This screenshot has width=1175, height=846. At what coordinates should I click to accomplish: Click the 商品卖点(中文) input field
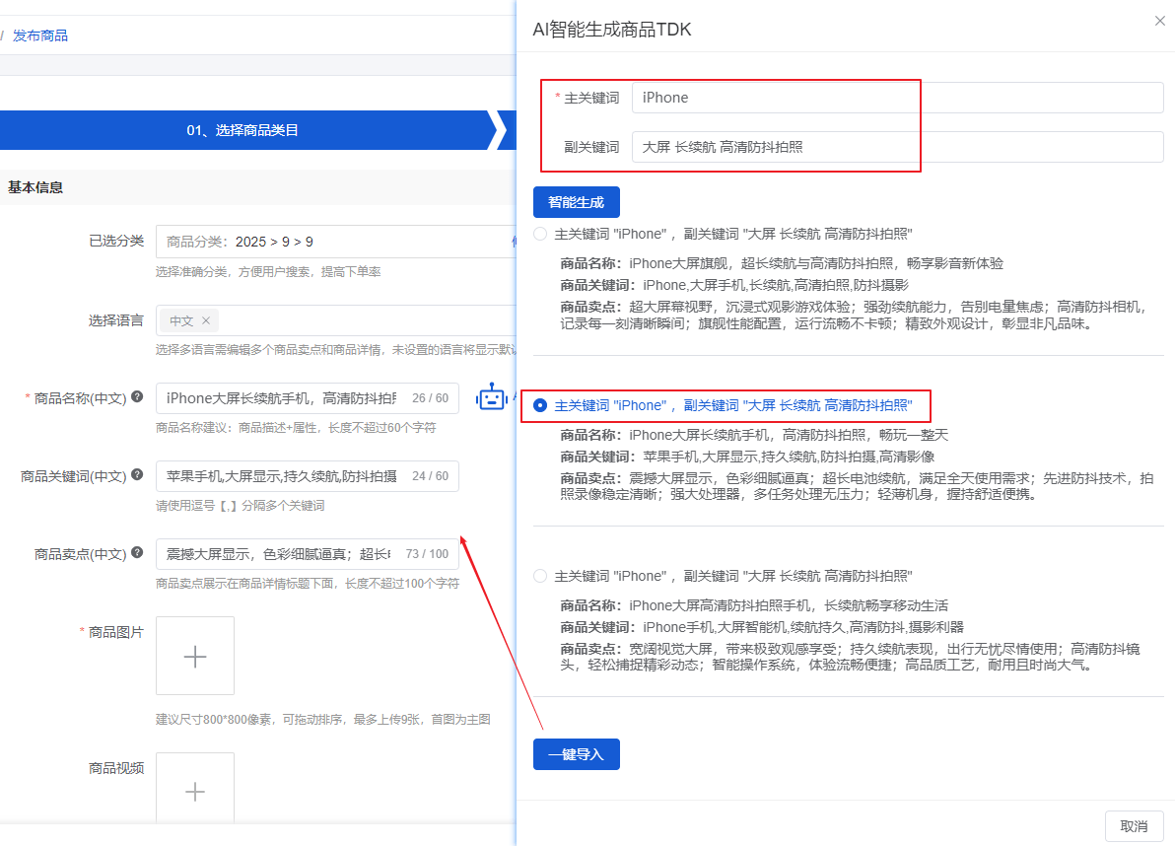[x=308, y=554]
